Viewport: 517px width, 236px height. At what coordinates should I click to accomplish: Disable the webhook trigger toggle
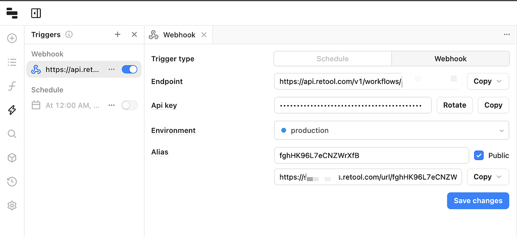pyautogui.click(x=130, y=69)
